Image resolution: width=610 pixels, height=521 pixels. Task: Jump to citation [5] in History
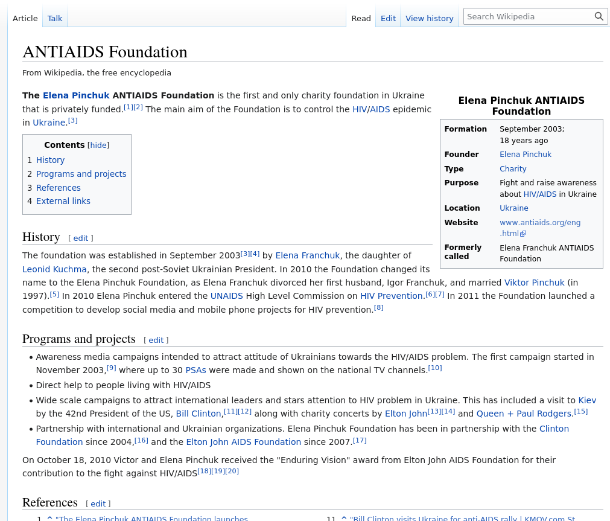54,294
